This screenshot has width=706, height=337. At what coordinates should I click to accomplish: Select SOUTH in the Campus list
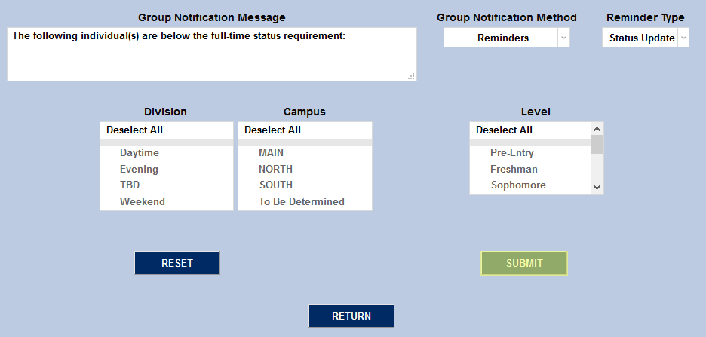tap(275, 185)
